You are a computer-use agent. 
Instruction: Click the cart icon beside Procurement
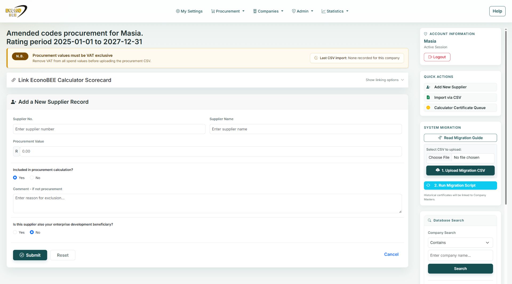click(x=213, y=11)
